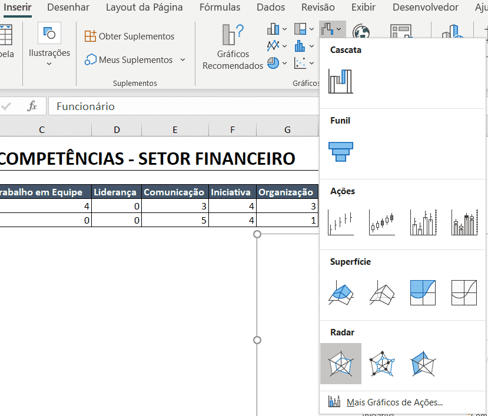
Task: Select column F header
Action: (x=233, y=129)
